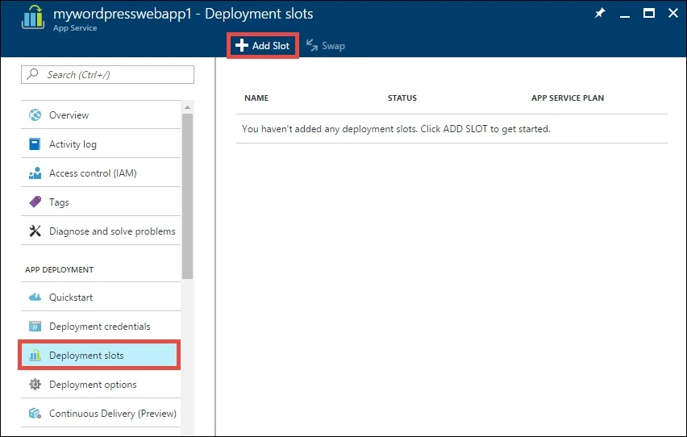687x437 pixels.
Task: Click the Add Slot plus icon
Action: (x=241, y=46)
